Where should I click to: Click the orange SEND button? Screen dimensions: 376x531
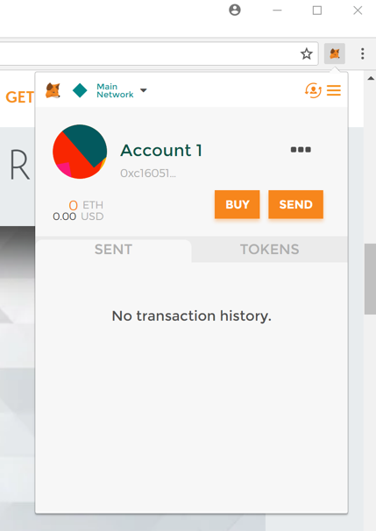[295, 204]
